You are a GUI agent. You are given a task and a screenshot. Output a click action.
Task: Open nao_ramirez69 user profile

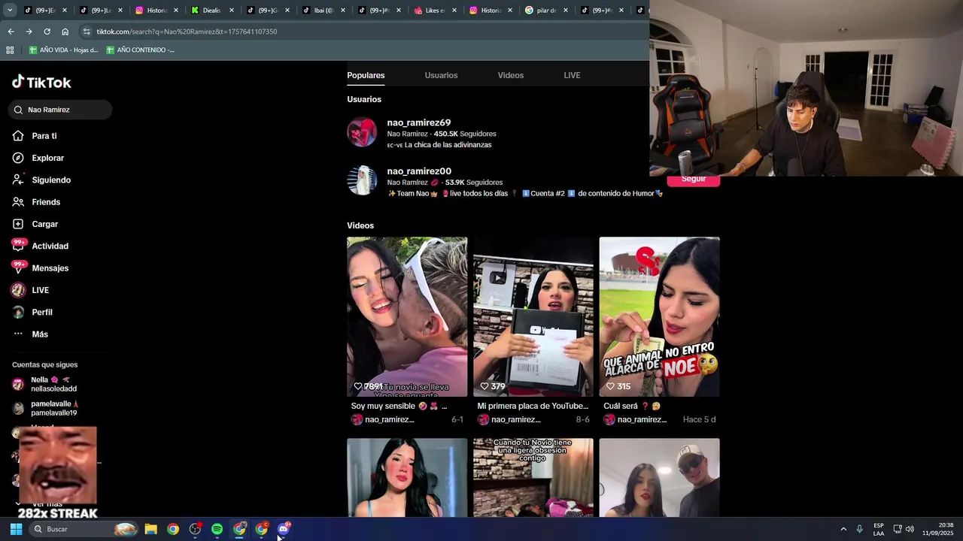[418, 122]
